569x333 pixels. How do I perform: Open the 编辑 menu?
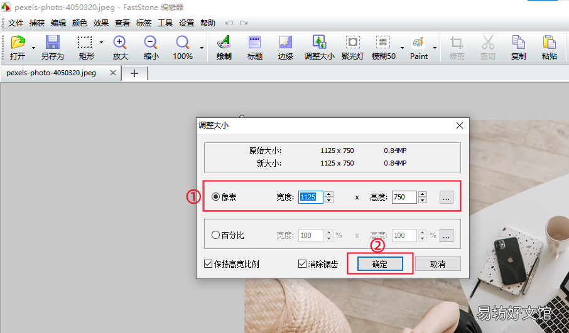pos(58,23)
